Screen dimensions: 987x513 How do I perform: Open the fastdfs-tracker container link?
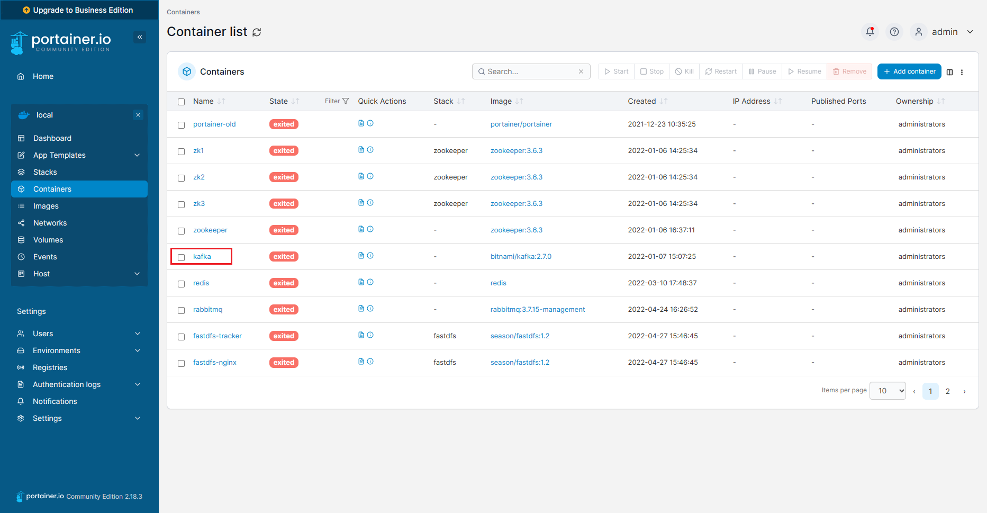[218, 336]
